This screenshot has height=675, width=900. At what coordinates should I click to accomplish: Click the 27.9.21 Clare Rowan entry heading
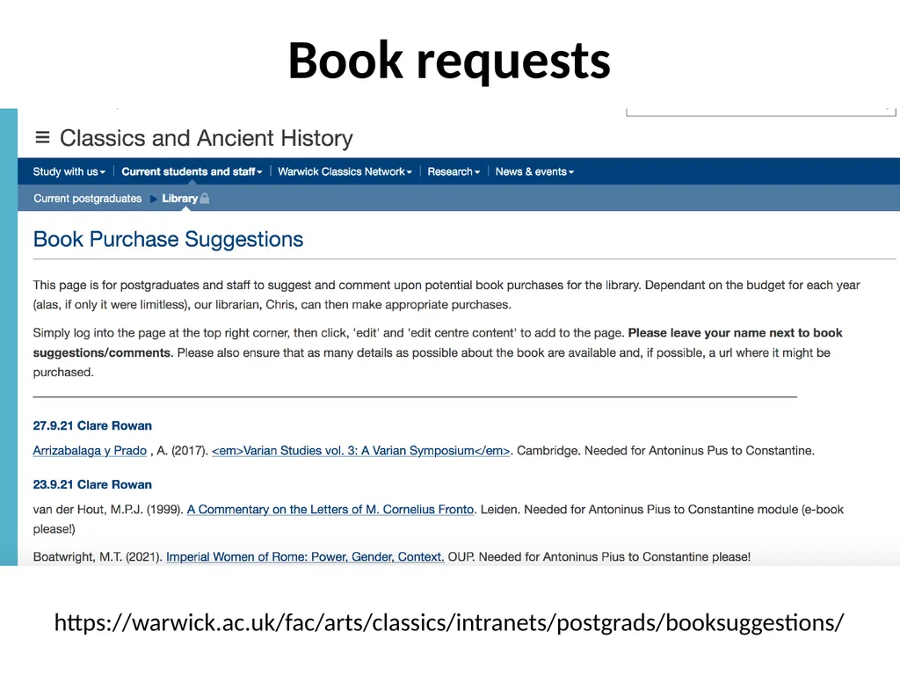92,426
